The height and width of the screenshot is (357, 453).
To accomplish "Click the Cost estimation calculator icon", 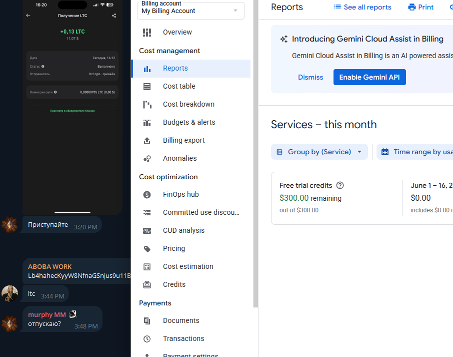I will point(147,267).
